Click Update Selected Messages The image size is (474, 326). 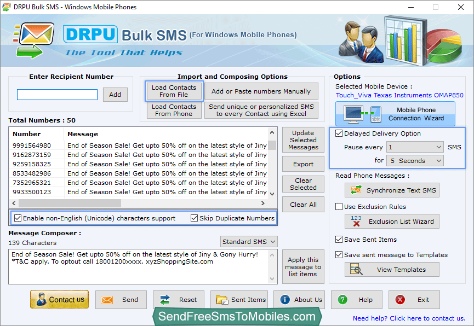(x=303, y=140)
